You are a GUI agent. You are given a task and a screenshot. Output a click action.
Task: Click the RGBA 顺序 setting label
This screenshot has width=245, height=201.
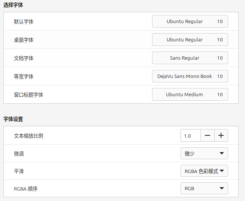coord(25,189)
